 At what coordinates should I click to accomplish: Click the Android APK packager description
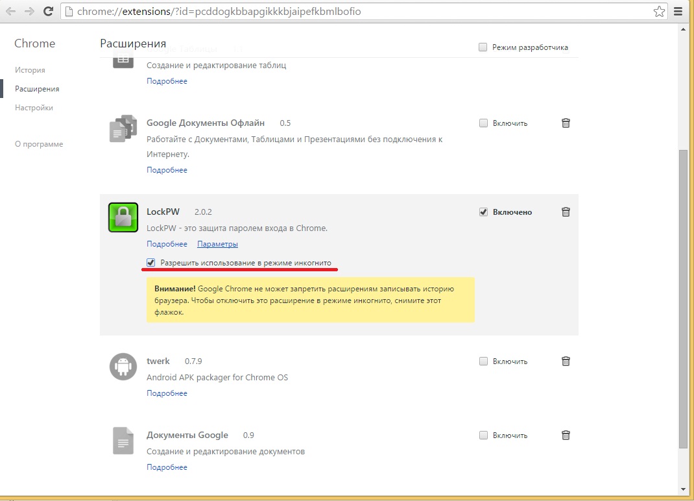(217, 378)
